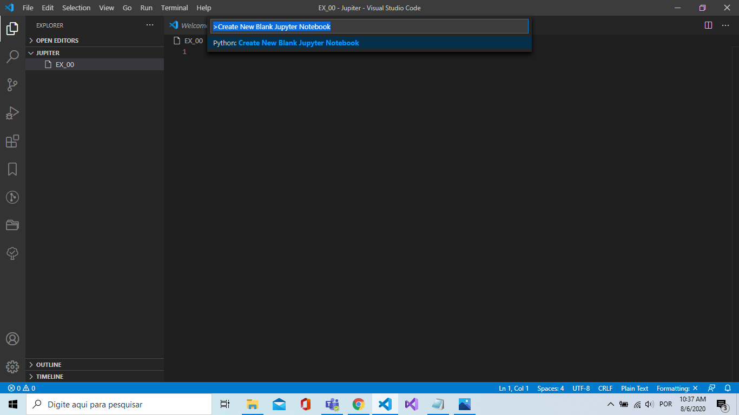Open the Go menu
Image resolution: width=739 pixels, height=415 pixels.
coord(127,8)
